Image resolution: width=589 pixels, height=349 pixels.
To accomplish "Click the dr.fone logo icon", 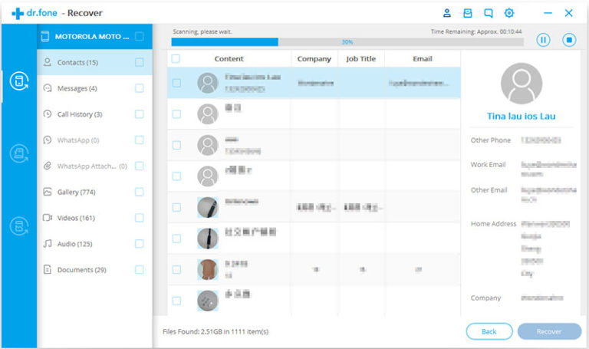I will coord(18,13).
